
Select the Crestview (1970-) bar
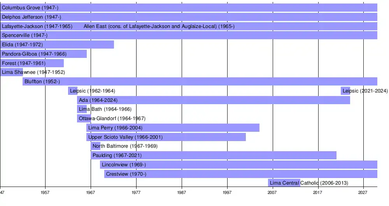(x=241, y=174)
